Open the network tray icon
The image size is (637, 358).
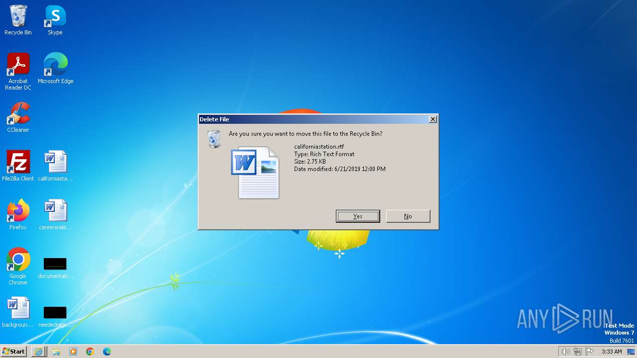click(x=578, y=352)
